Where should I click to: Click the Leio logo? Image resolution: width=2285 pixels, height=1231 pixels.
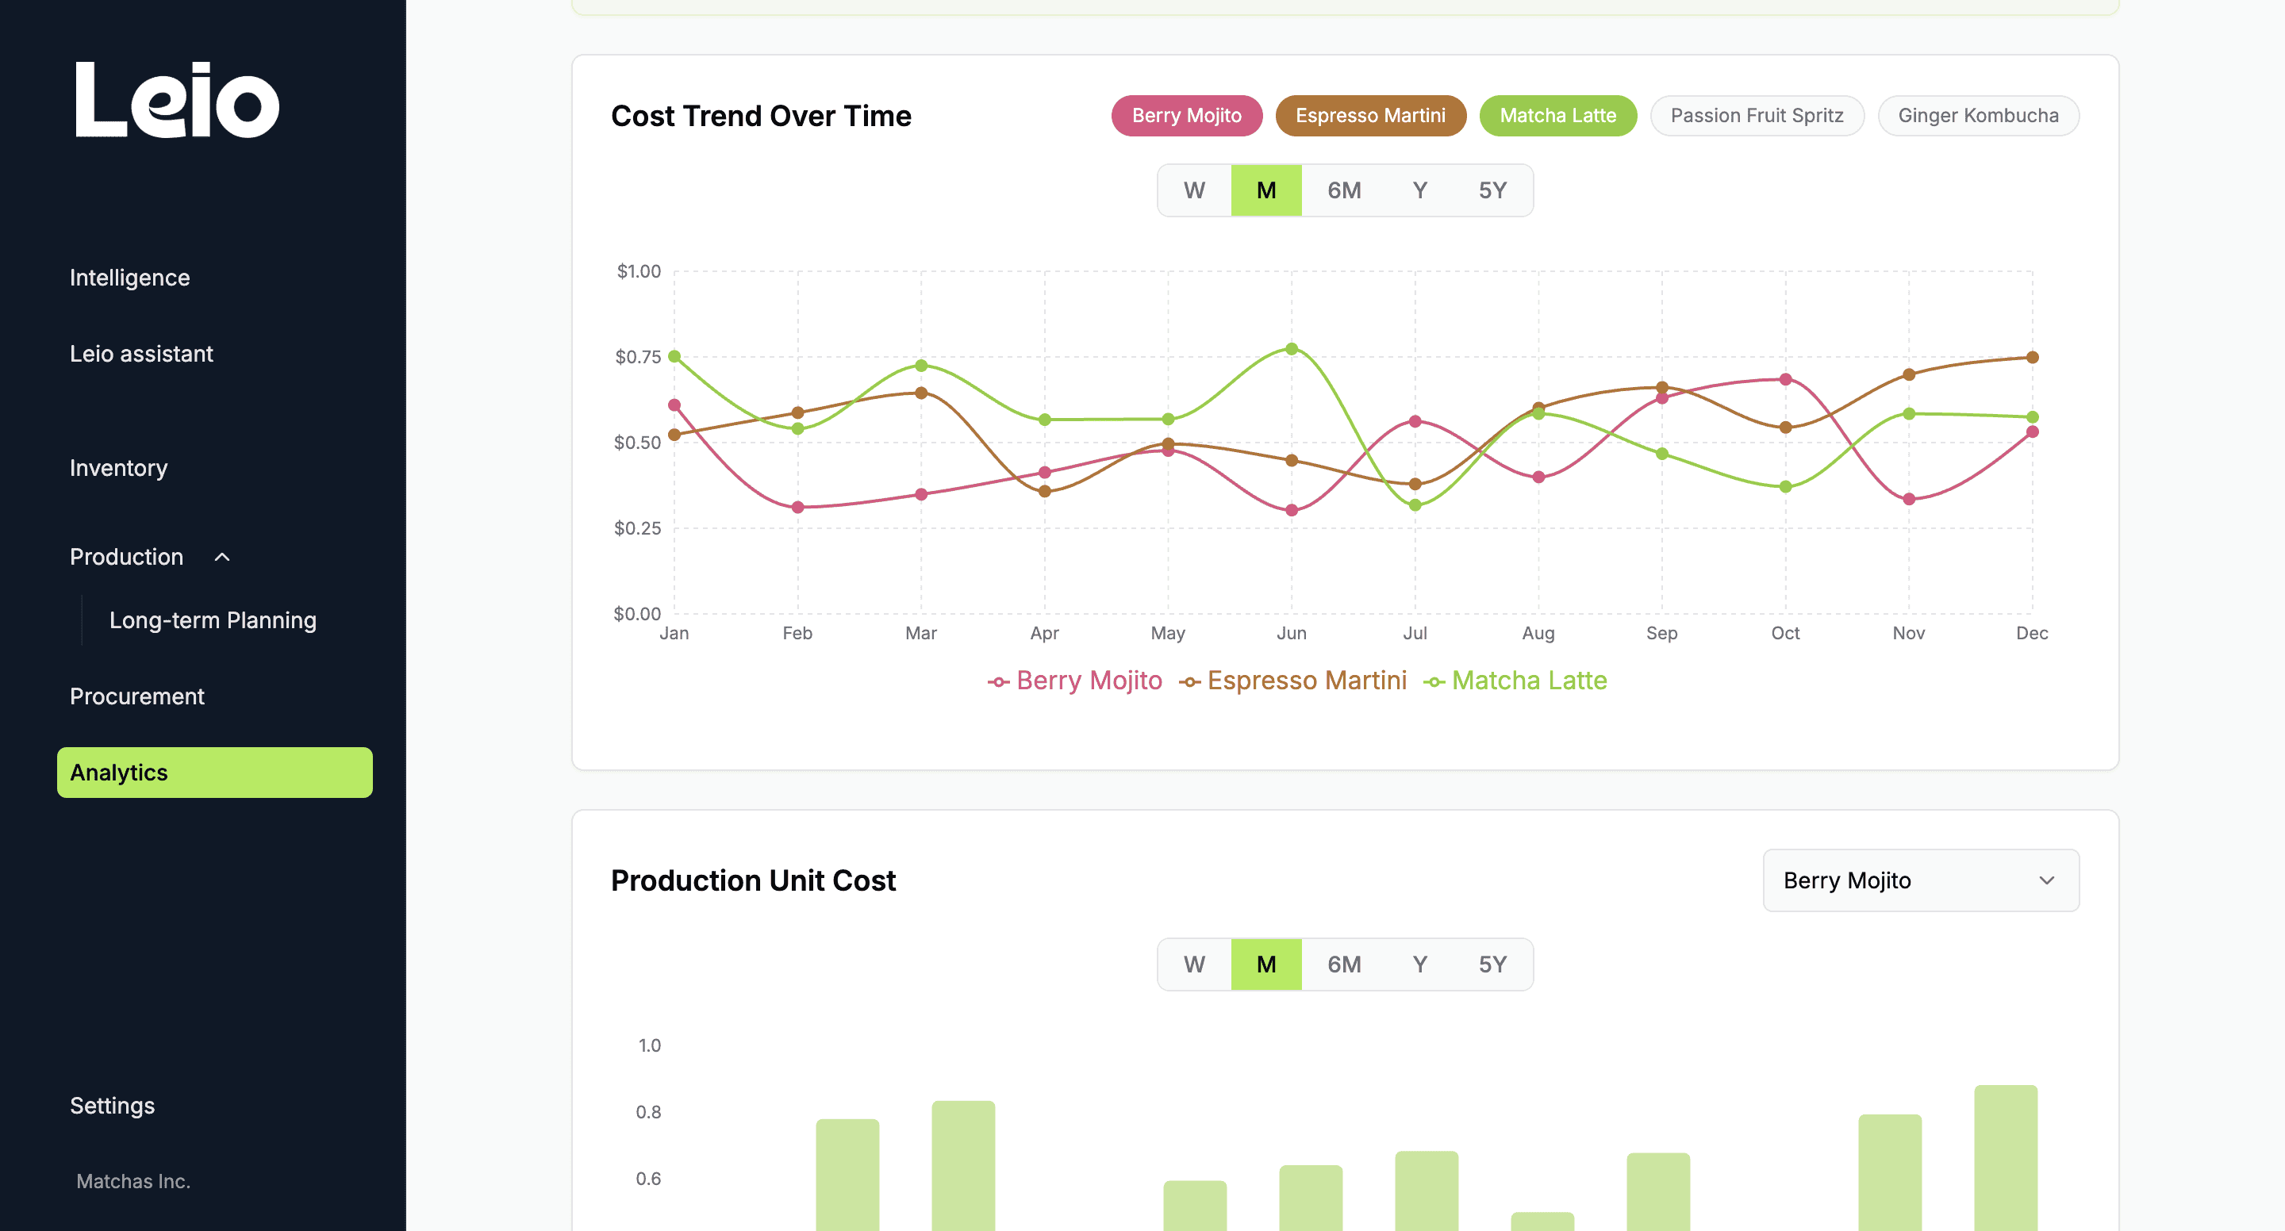[175, 102]
